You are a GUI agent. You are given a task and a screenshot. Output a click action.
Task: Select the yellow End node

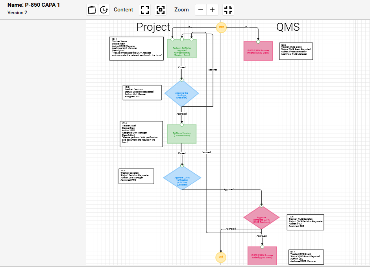[x=221, y=257]
